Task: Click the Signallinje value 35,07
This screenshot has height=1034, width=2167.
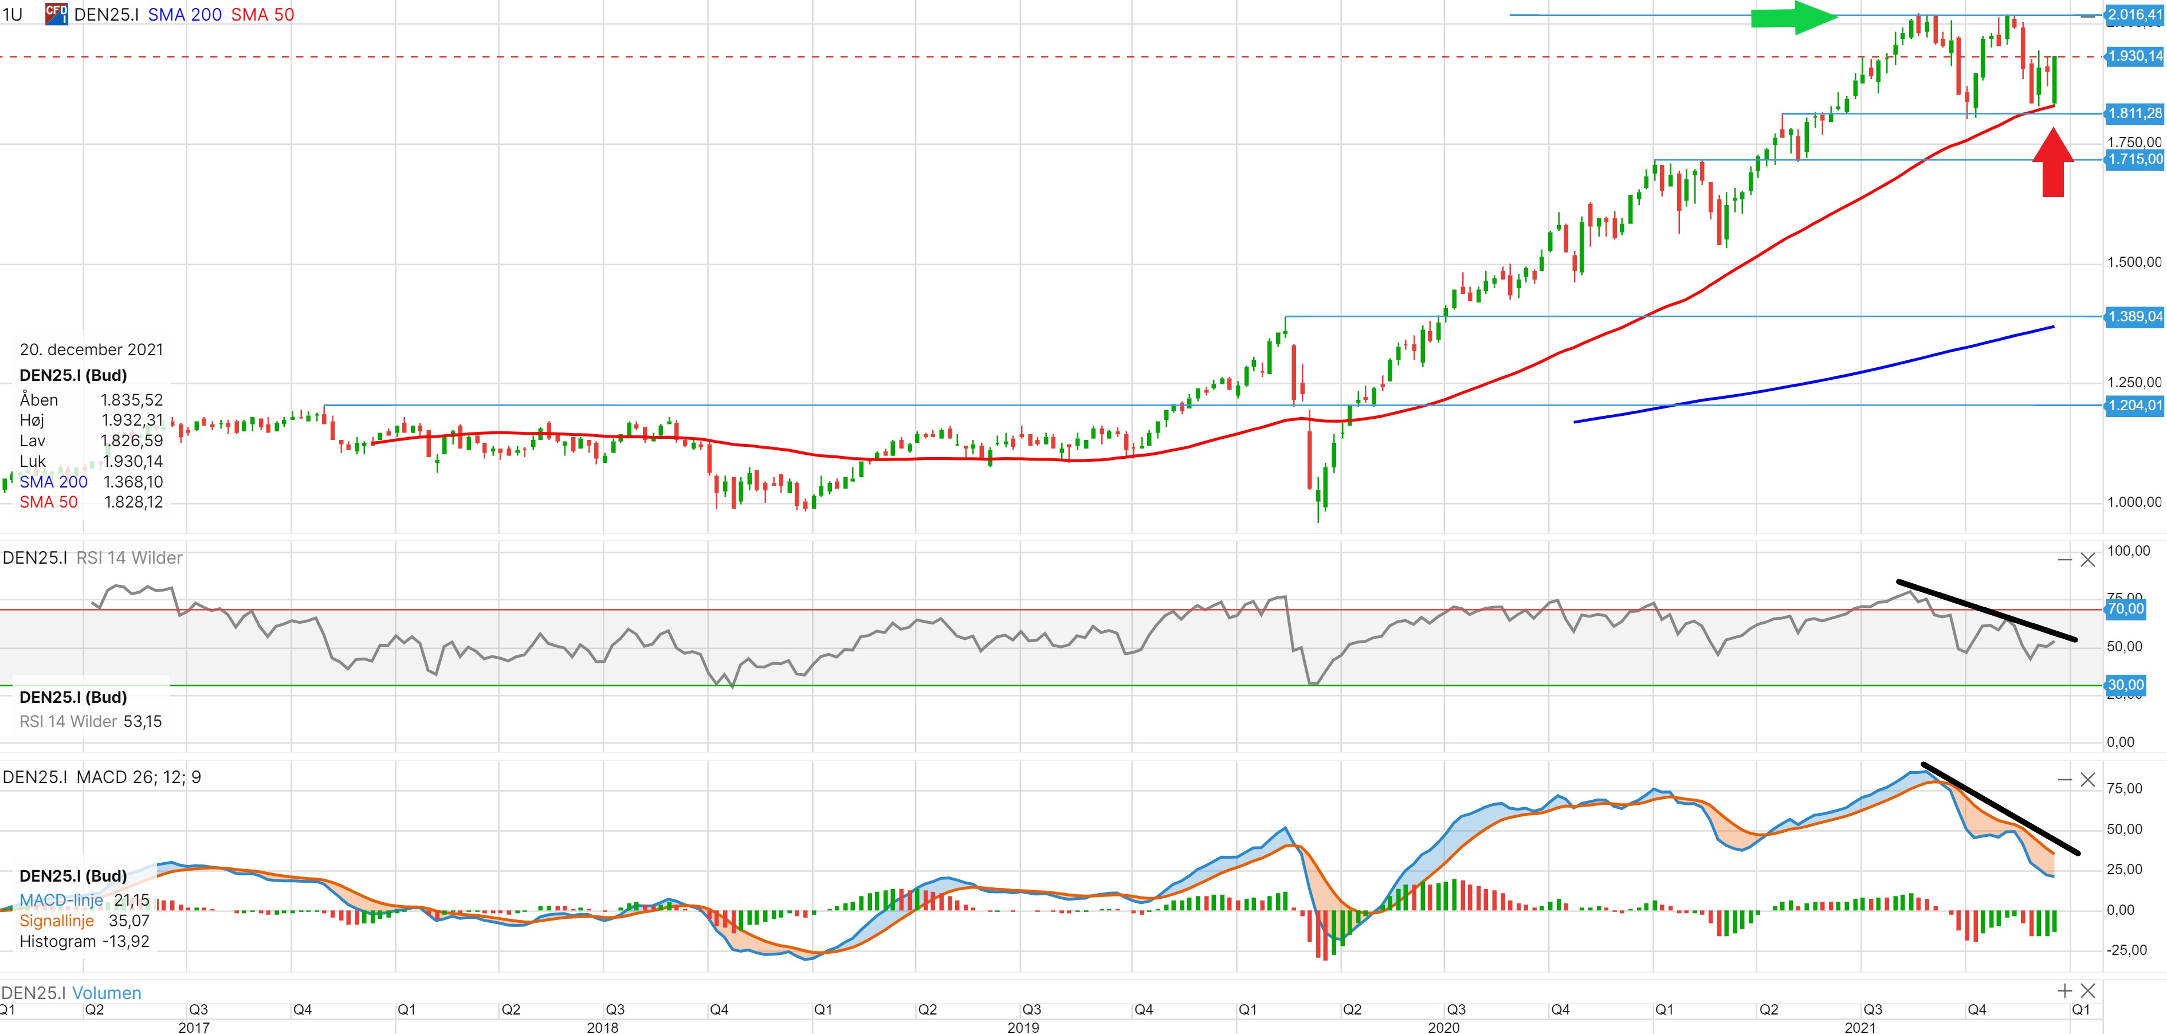Action: coord(129,921)
